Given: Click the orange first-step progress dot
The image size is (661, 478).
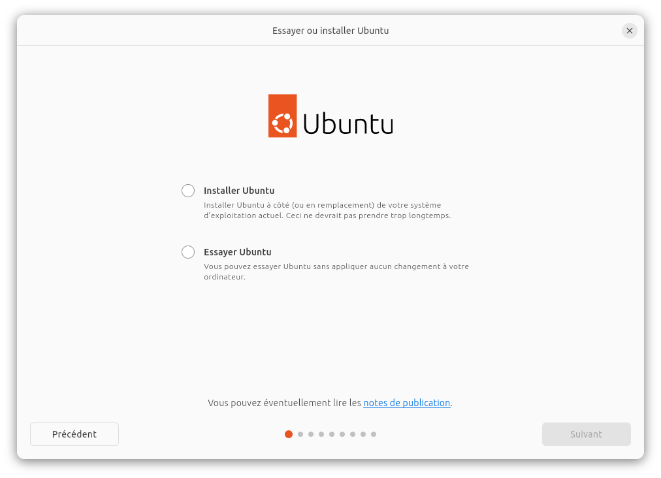Looking at the screenshot, I should click(289, 434).
